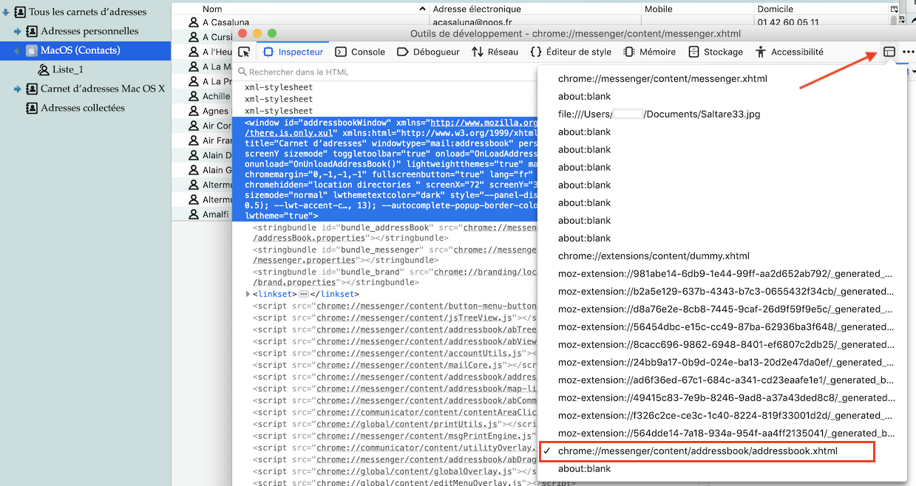Click the frame selector iframe icon

coord(889,52)
